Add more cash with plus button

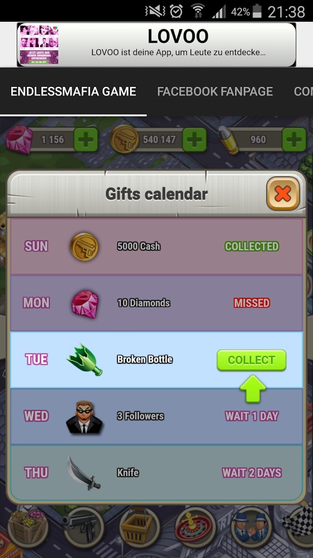[x=194, y=139]
